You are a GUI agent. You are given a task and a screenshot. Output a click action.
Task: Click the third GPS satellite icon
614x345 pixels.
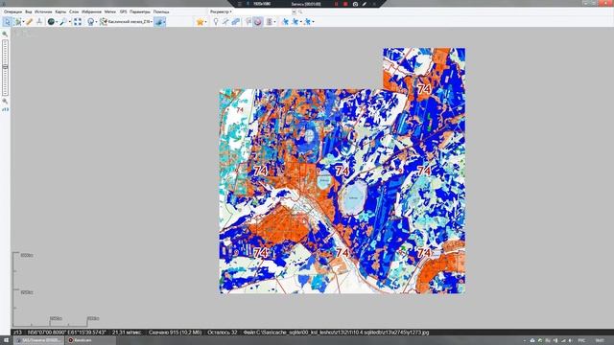pos(307,22)
